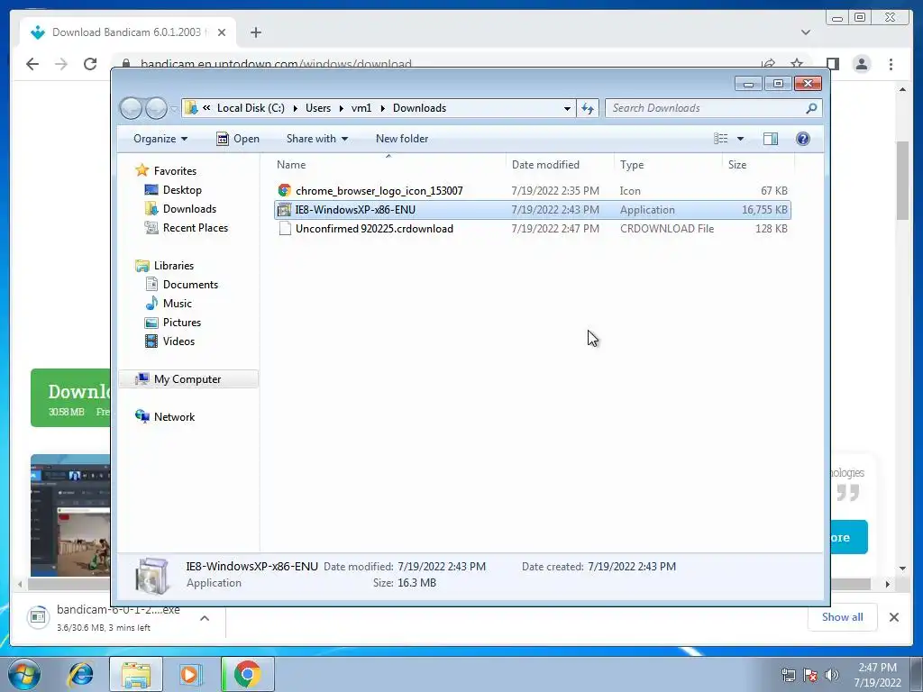Screen dimensions: 923x692
Task: Click the refresh button beside the address bar
Action: pos(588,108)
